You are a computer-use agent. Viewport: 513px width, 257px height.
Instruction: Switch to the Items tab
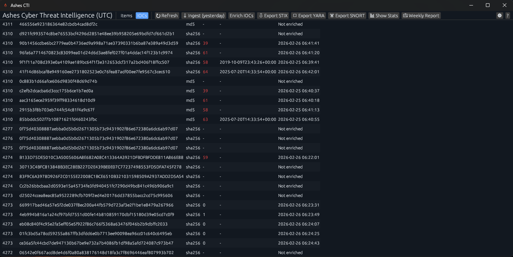[126, 16]
